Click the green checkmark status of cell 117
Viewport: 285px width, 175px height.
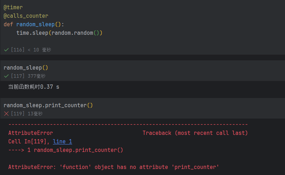coord(6,76)
